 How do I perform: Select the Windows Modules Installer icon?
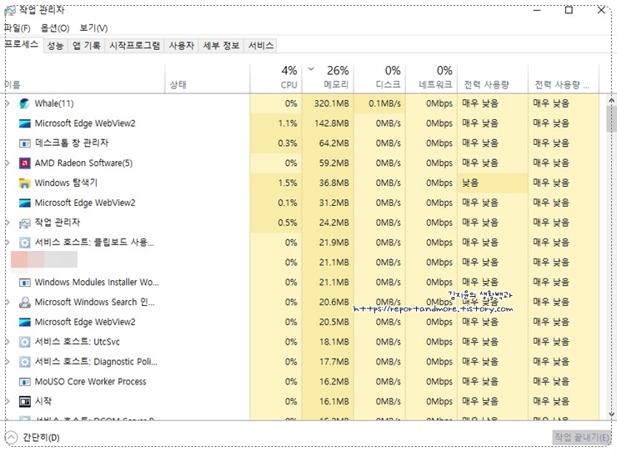[24, 283]
